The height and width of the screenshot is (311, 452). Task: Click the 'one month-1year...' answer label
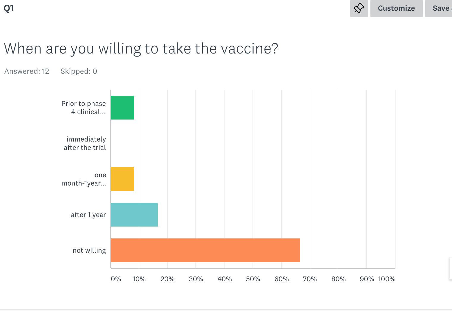pos(84,179)
